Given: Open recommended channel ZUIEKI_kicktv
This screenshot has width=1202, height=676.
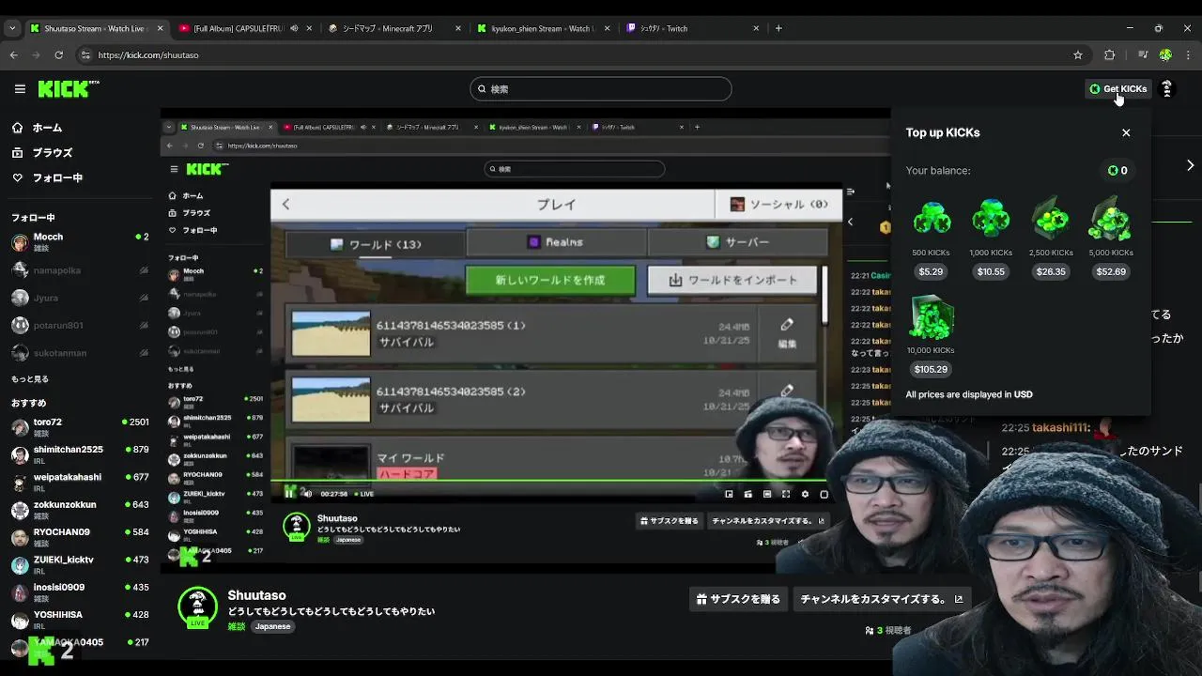Looking at the screenshot, I should pyautogui.click(x=79, y=564).
